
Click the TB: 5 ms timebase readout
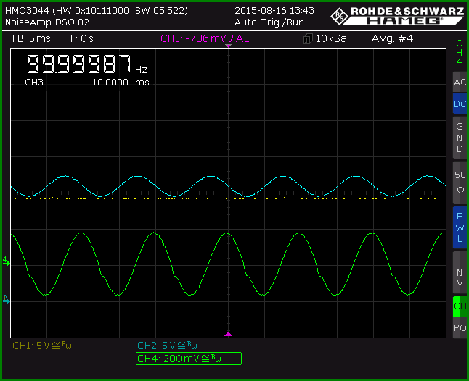[x=30, y=38]
